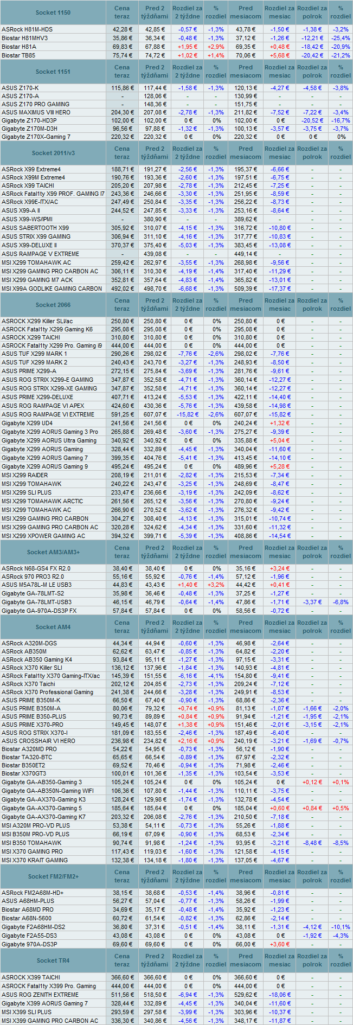Viewport: 353px width, 1025px height.
Task: Select the 380,90 € two-weeks-ago price
Action: (155, 219)
